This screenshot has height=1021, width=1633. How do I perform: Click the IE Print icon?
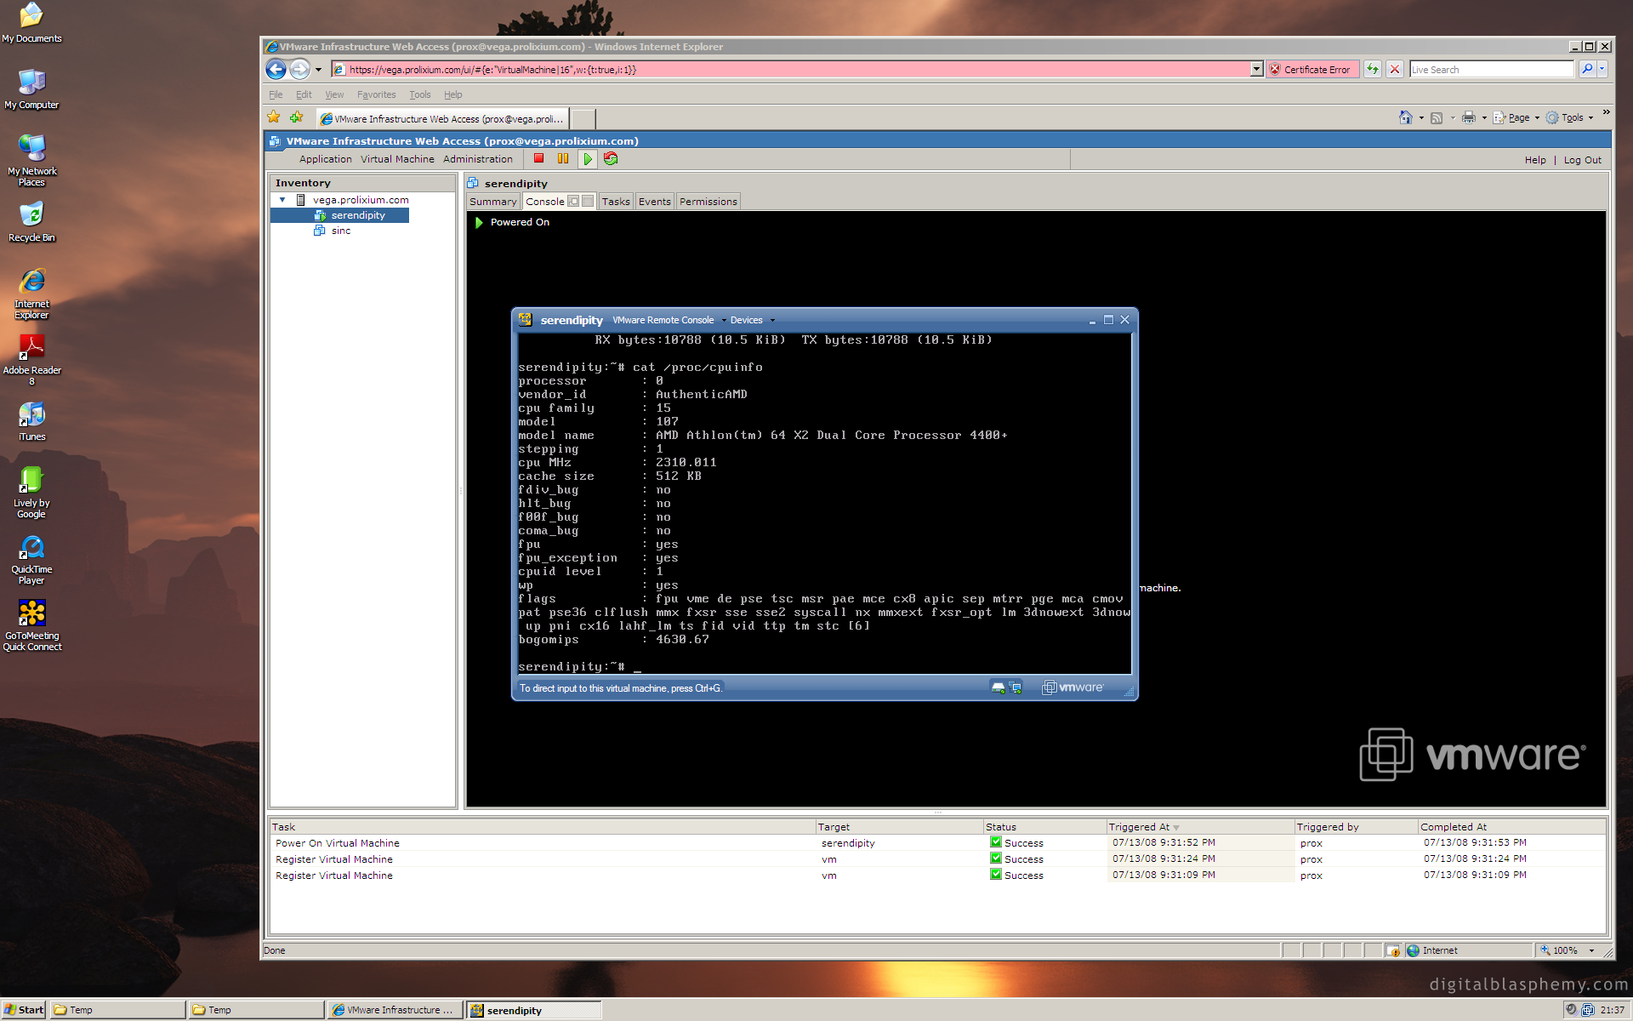click(x=1469, y=117)
